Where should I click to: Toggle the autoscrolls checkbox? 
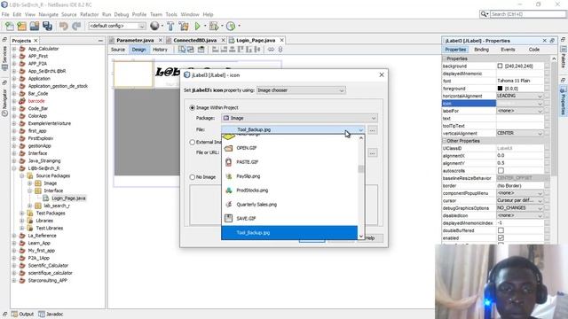pos(501,171)
